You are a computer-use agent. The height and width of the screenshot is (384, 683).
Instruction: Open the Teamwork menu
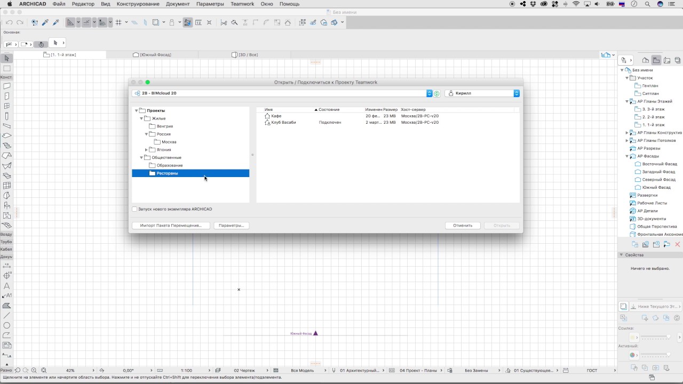(x=242, y=4)
